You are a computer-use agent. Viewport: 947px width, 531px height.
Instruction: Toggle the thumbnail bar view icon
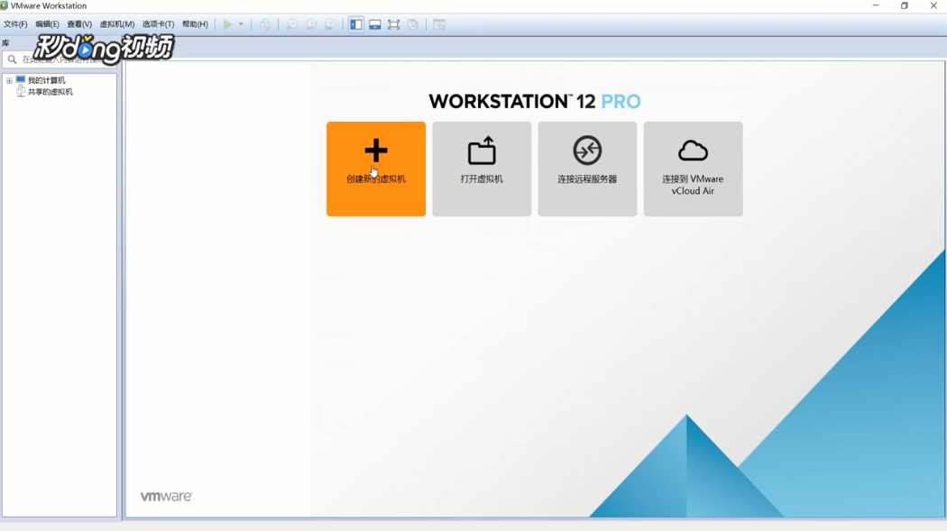(x=375, y=24)
